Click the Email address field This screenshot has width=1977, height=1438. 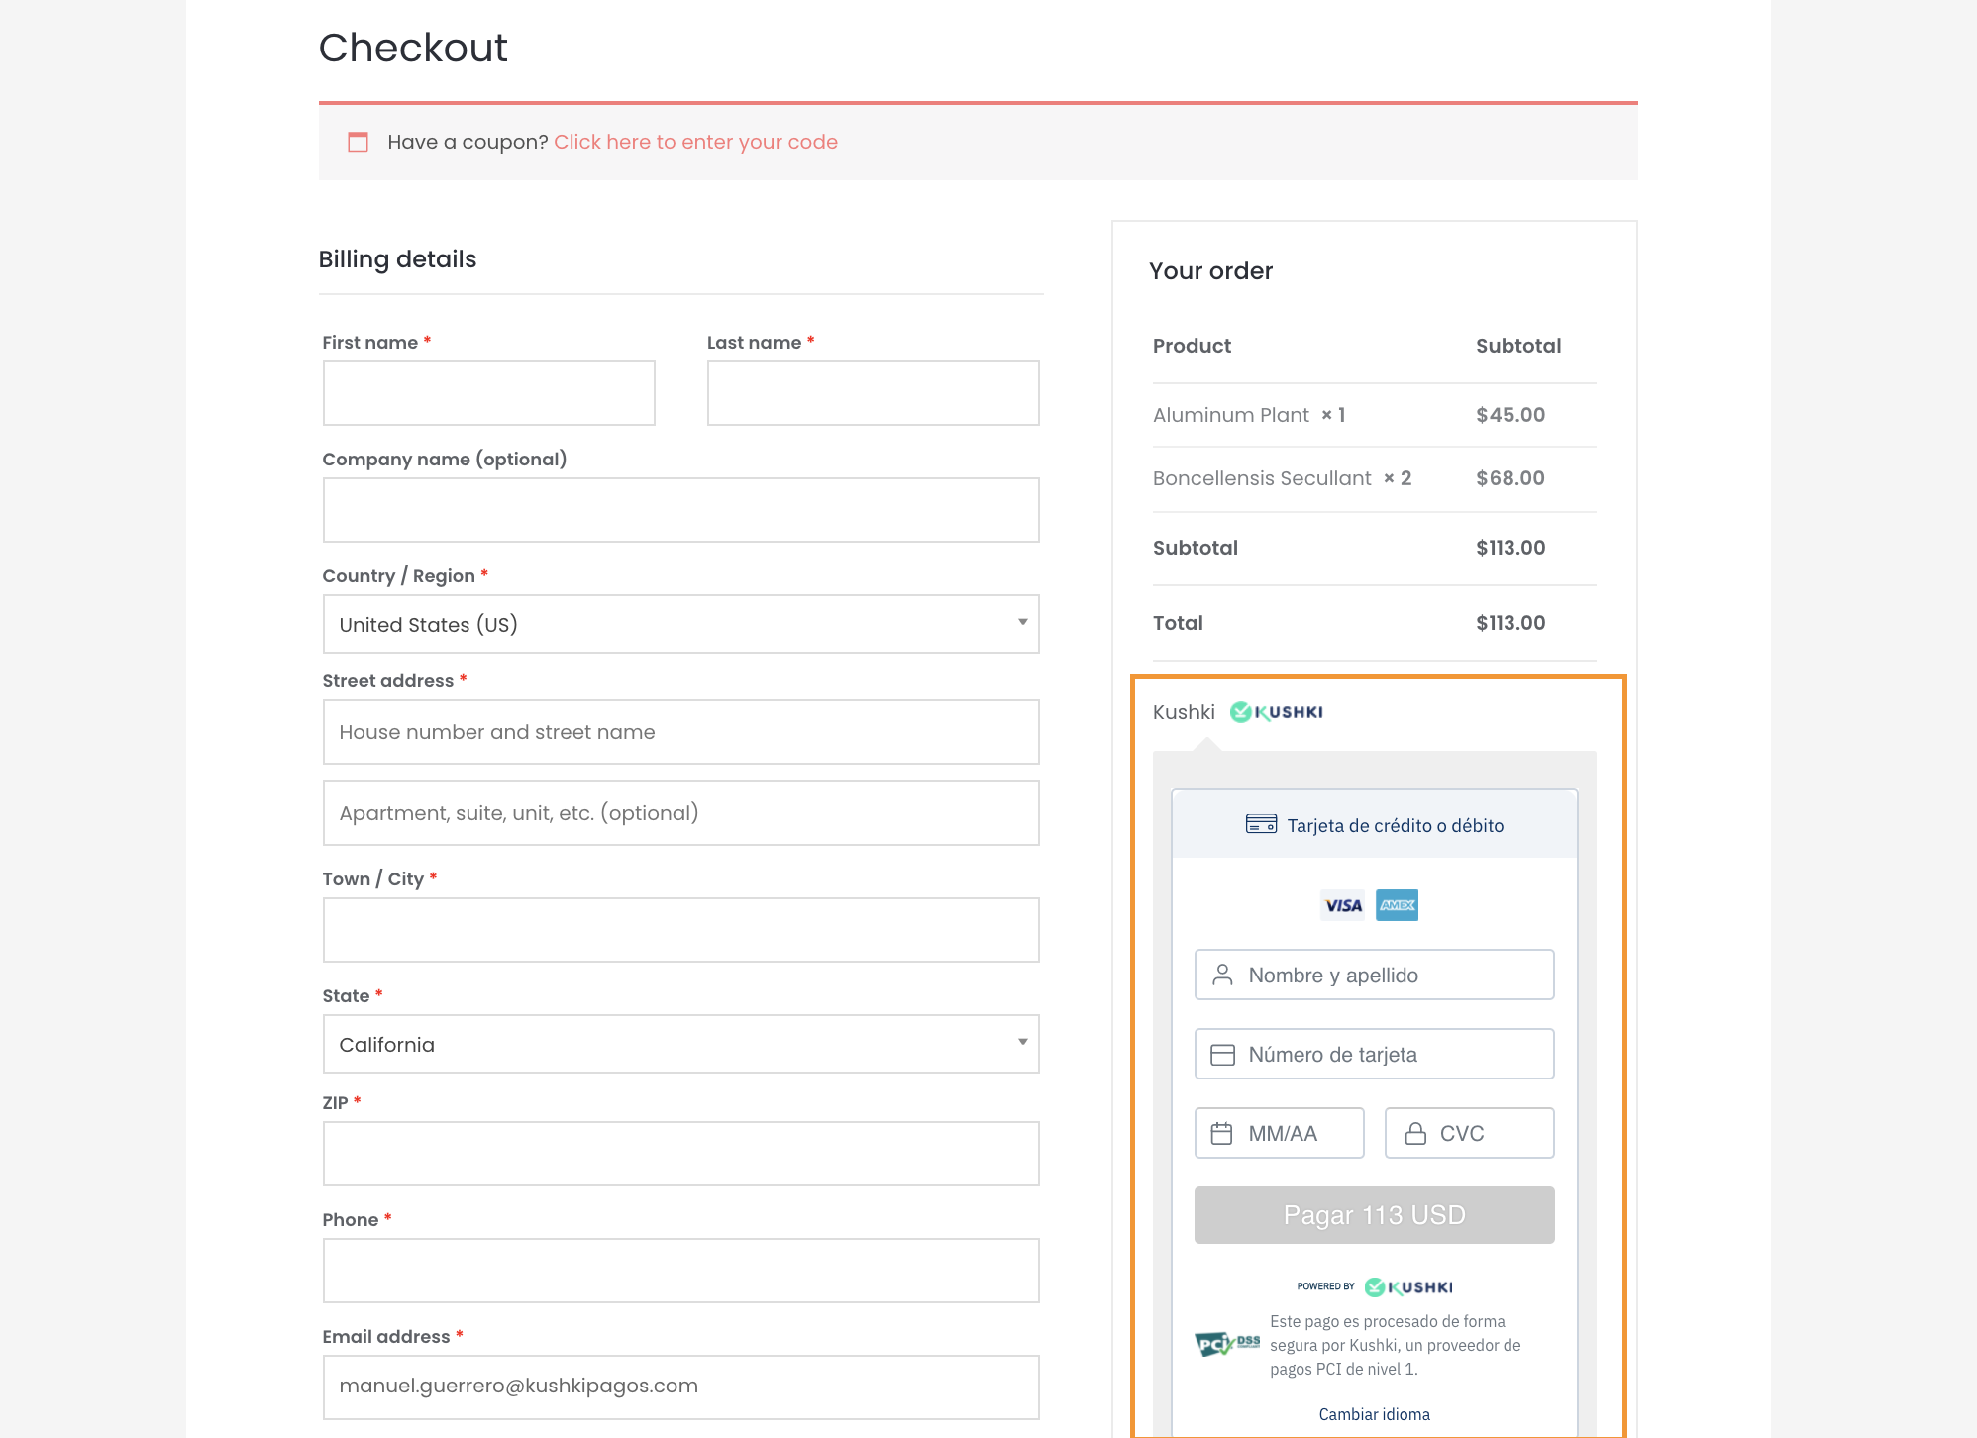click(680, 1387)
